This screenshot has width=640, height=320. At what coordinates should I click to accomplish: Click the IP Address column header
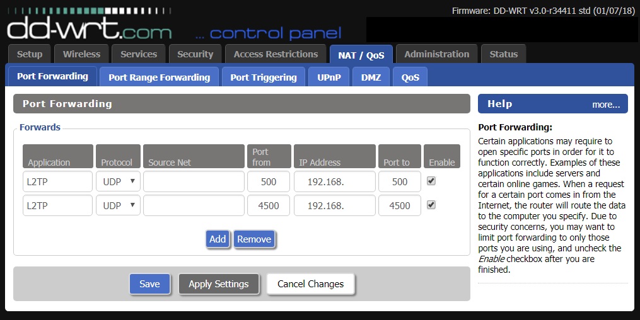335,156
